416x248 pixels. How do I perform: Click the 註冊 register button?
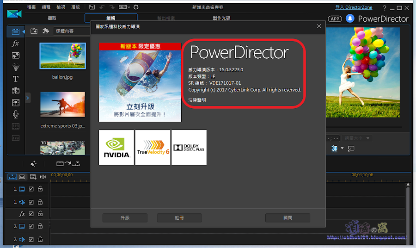tap(179, 218)
